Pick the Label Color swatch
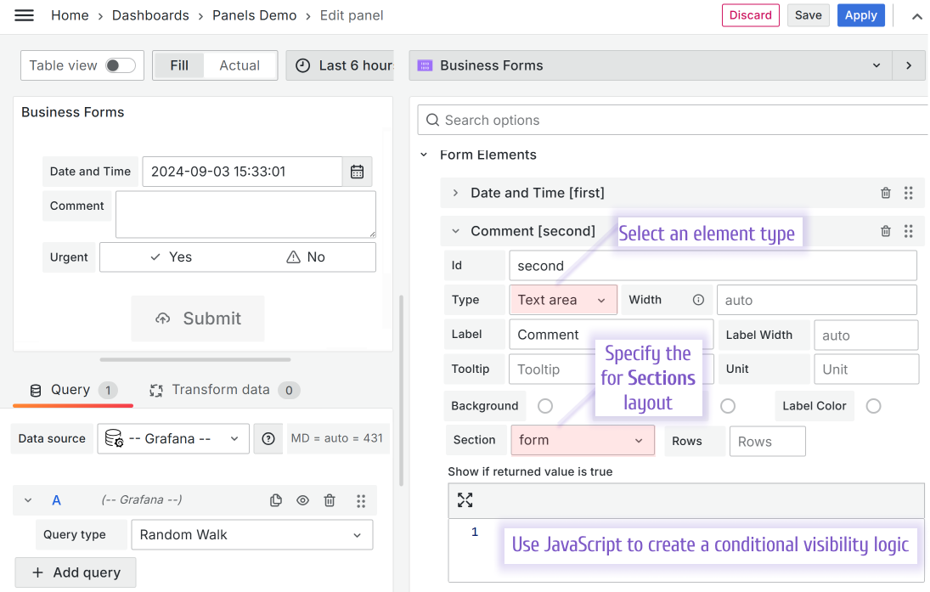Viewport: 930px width, 592px height. coord(873,406)
